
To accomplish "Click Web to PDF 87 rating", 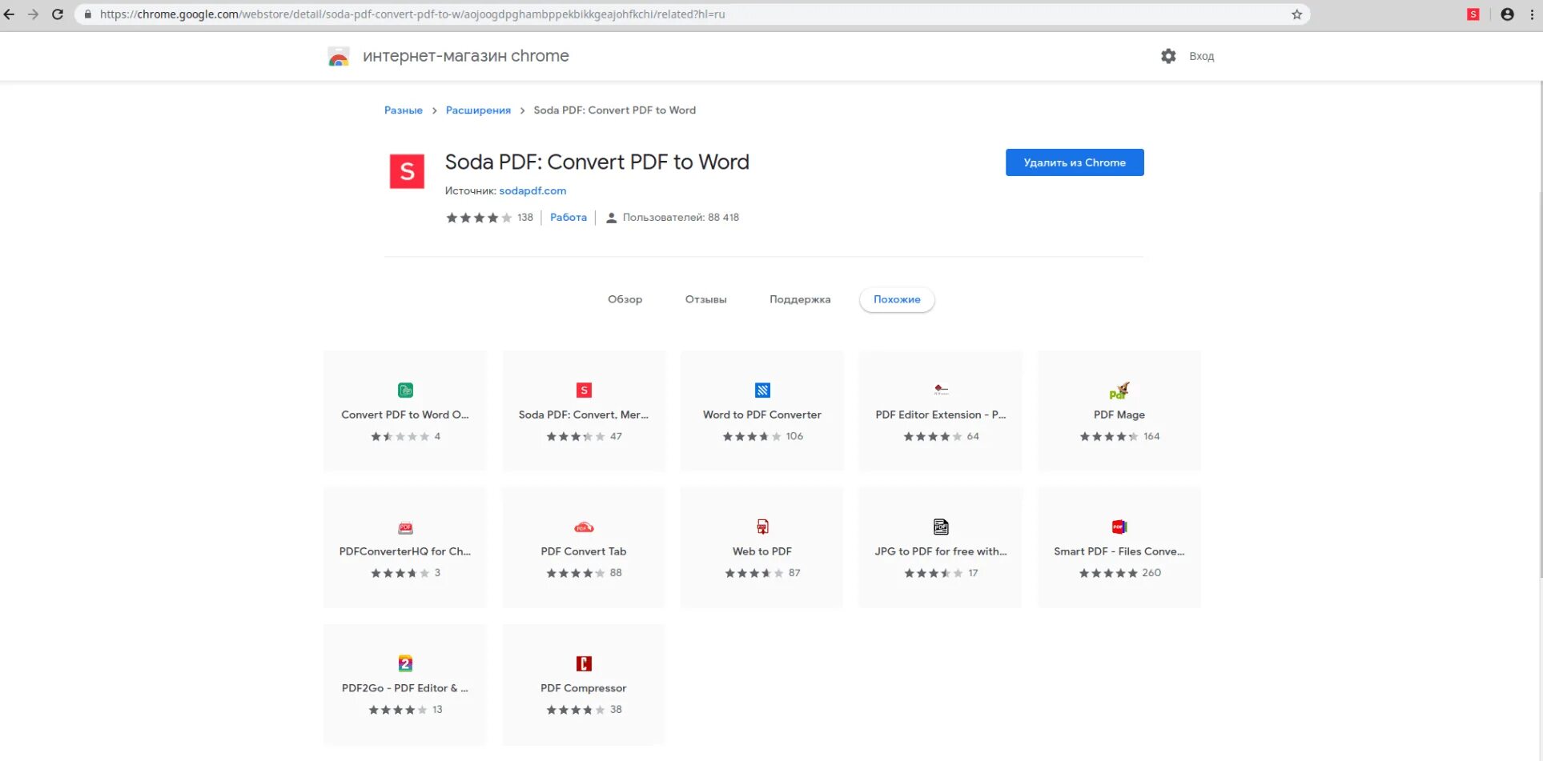I will tap(762, 573).
